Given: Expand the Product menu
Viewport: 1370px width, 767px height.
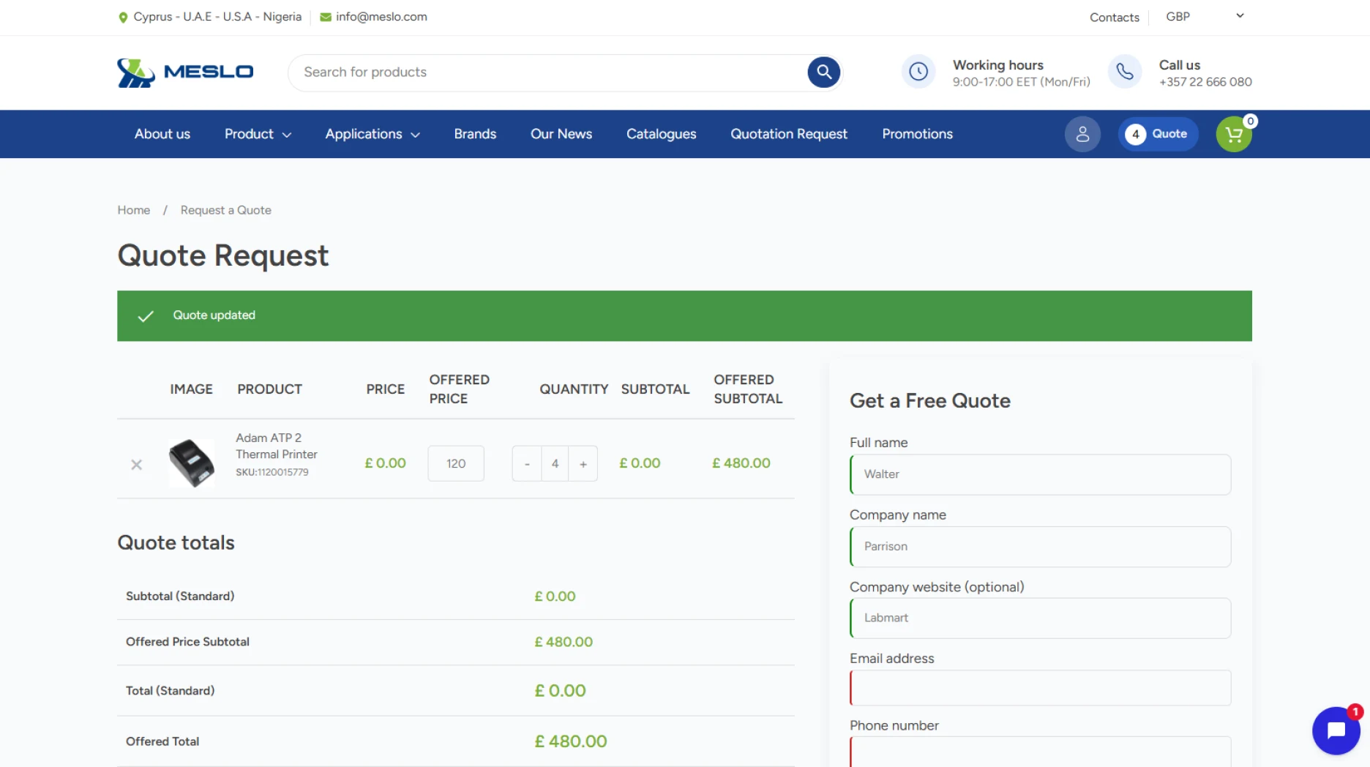Looking at the screenshot, I should point(258,134).
